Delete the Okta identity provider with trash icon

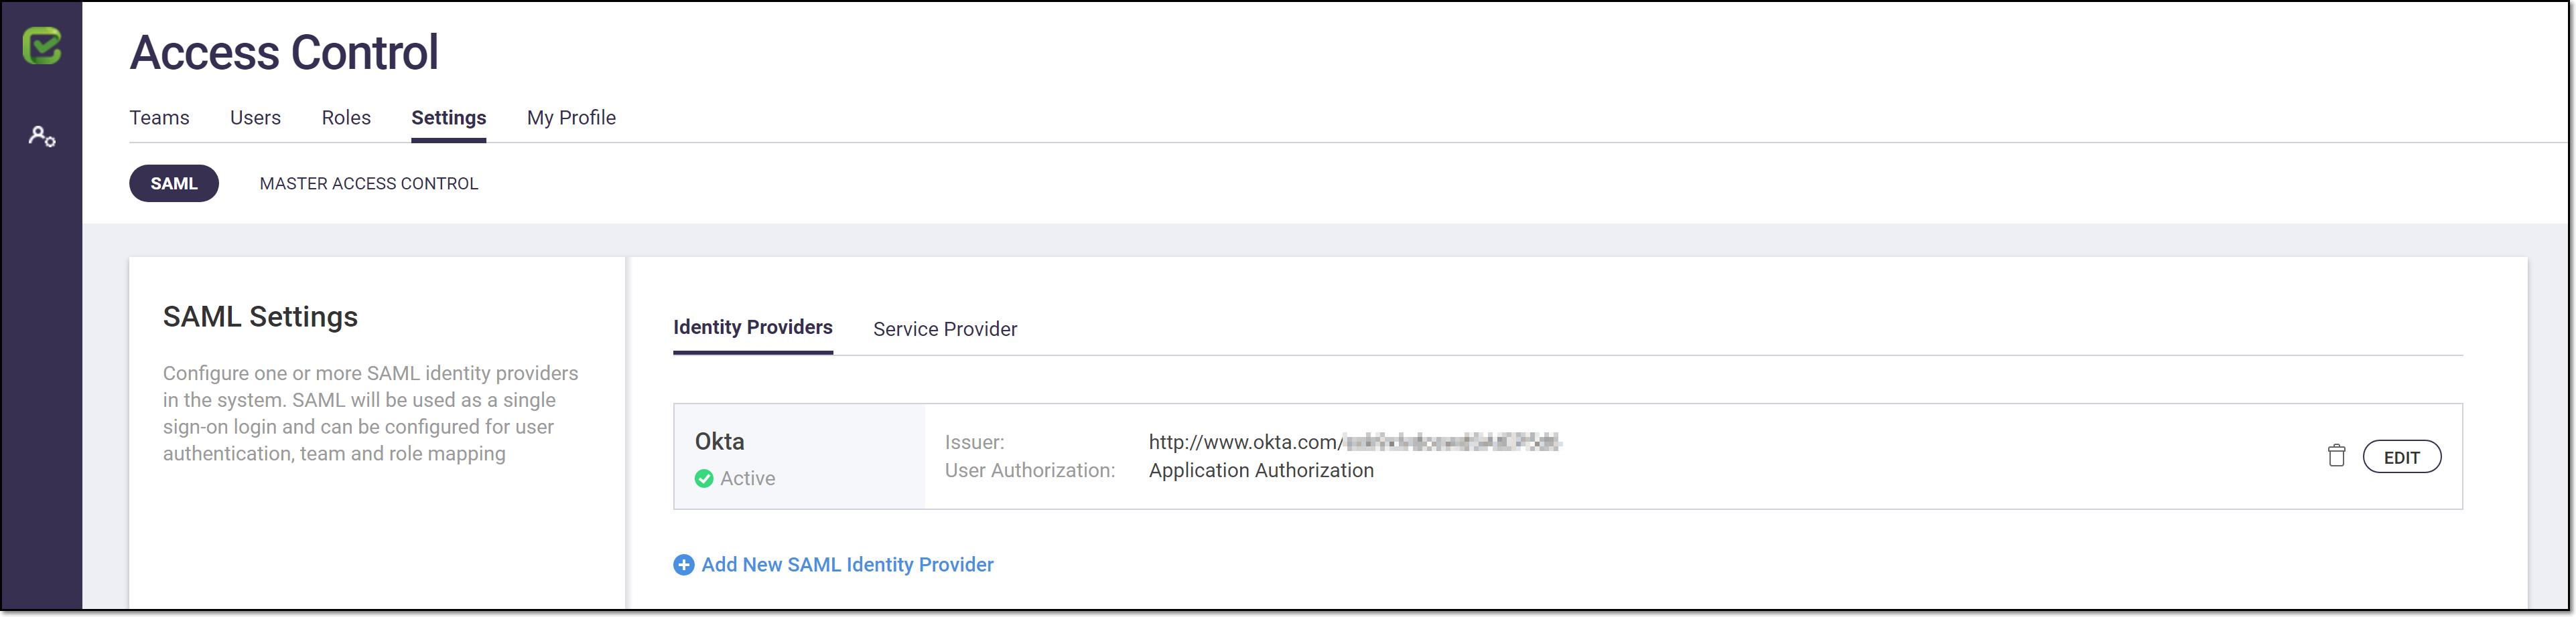[x=2336, y=456]
